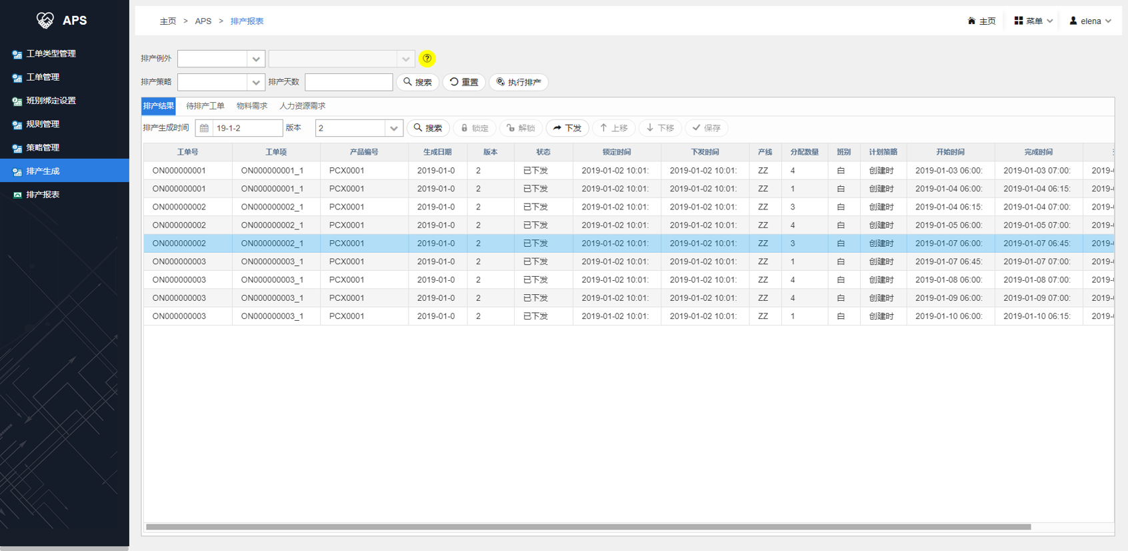Click completion time 2019-01-04 06:15 cell
1128x551 pixels.
click(1039, 189)
